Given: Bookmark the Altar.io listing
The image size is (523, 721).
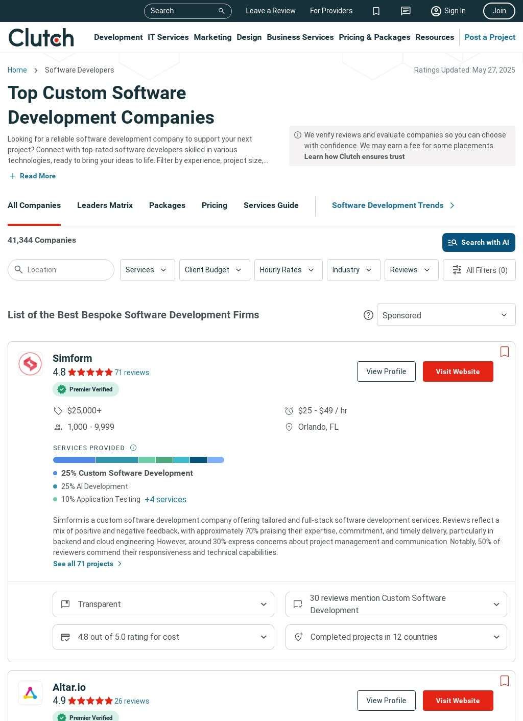Looking at the screenshot, I should click(505, 681).
